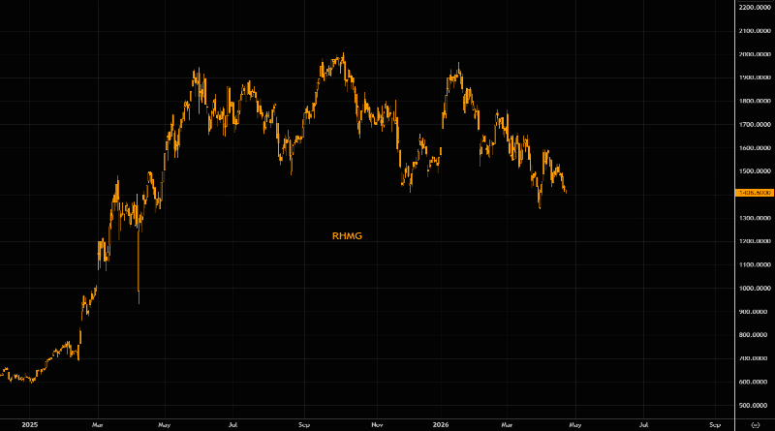Select the 1600.0000 price scale value
The width and height of the screenshot is (775, 431).
pos(754,148)
